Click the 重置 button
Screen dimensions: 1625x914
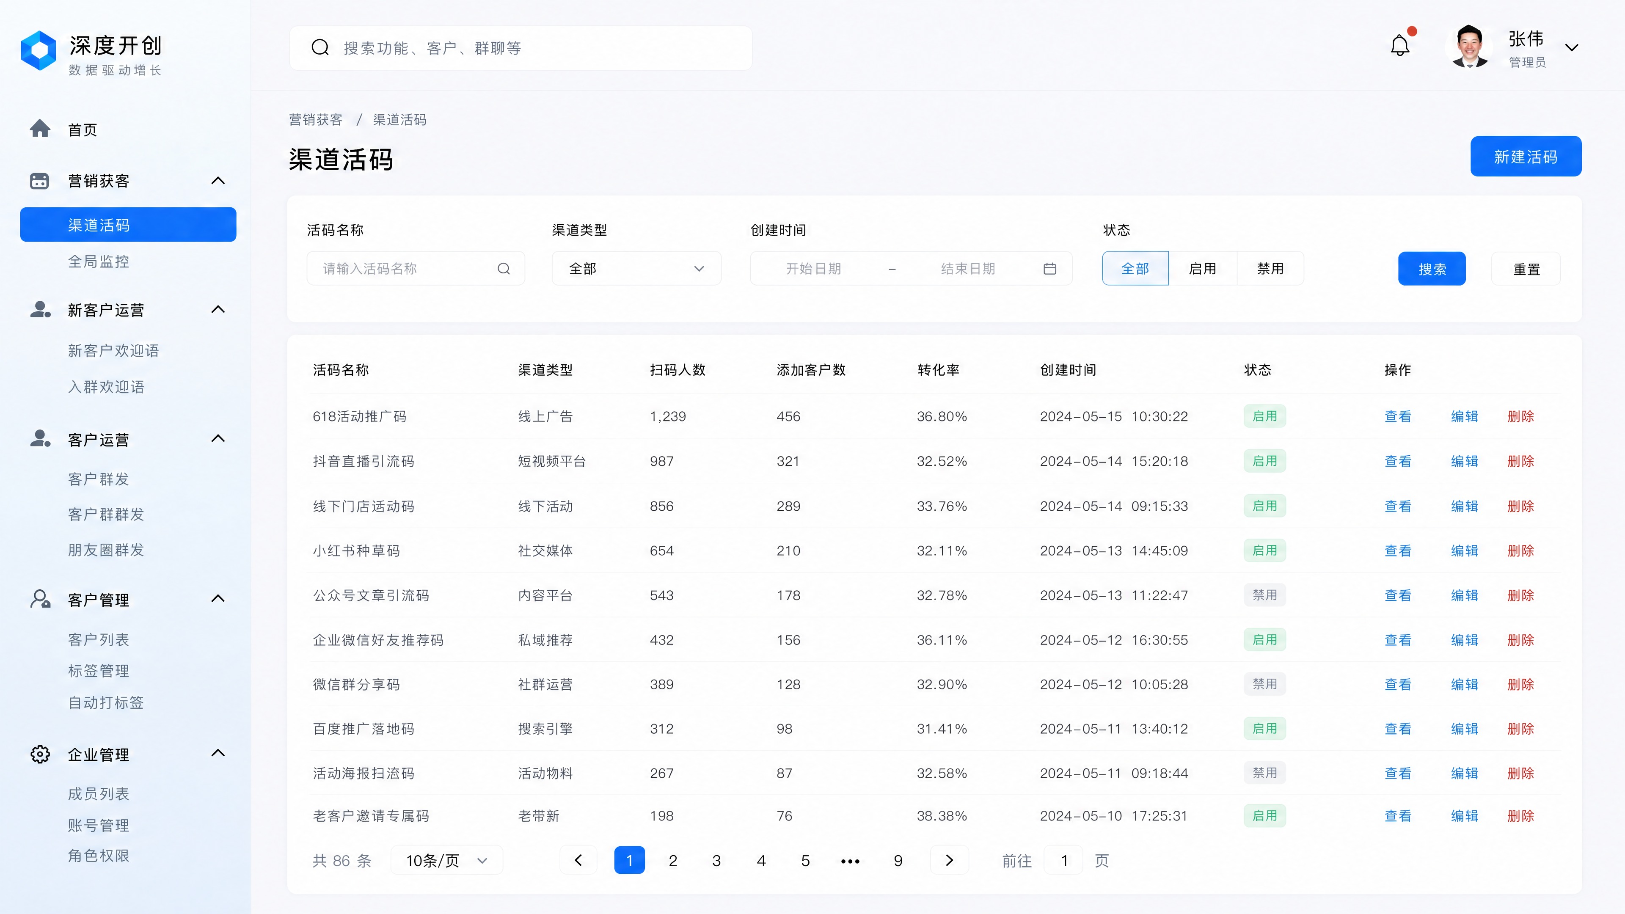coord(1526,270)
